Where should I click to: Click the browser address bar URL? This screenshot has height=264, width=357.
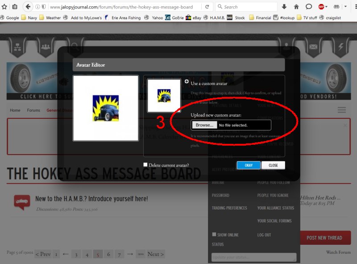[x=121, y=7]
